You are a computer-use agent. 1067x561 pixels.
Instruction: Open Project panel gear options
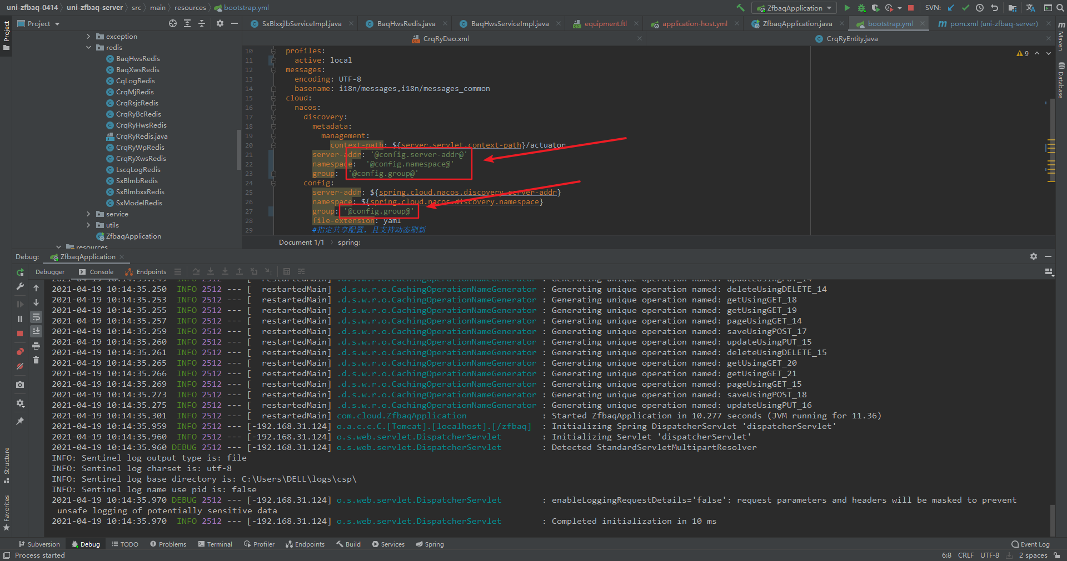pyautogui.click(x=220, y=23)
